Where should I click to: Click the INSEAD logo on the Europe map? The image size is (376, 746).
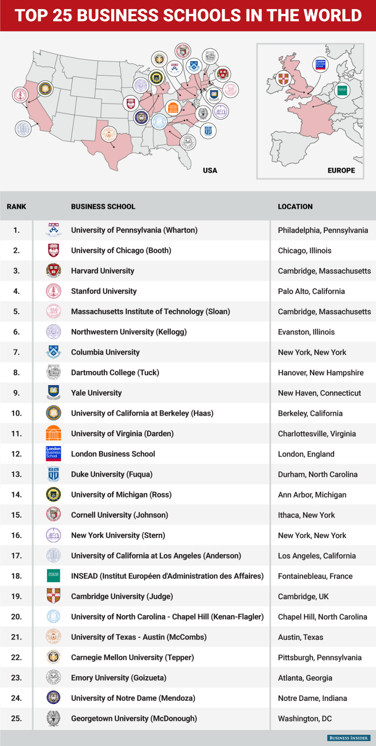342,89
